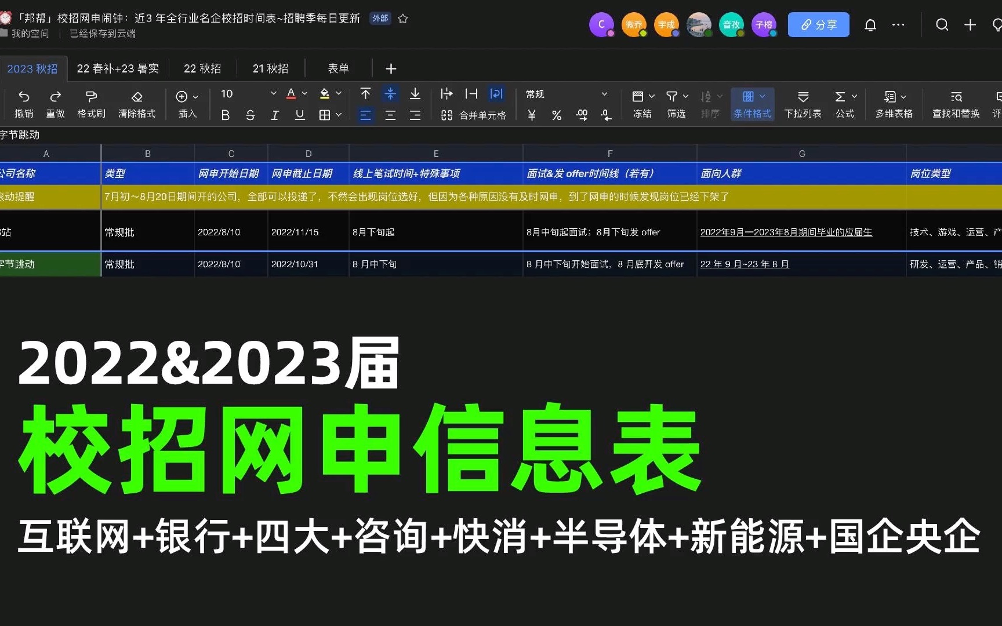Click the plus icon in the top bar

tap(970, 24)
